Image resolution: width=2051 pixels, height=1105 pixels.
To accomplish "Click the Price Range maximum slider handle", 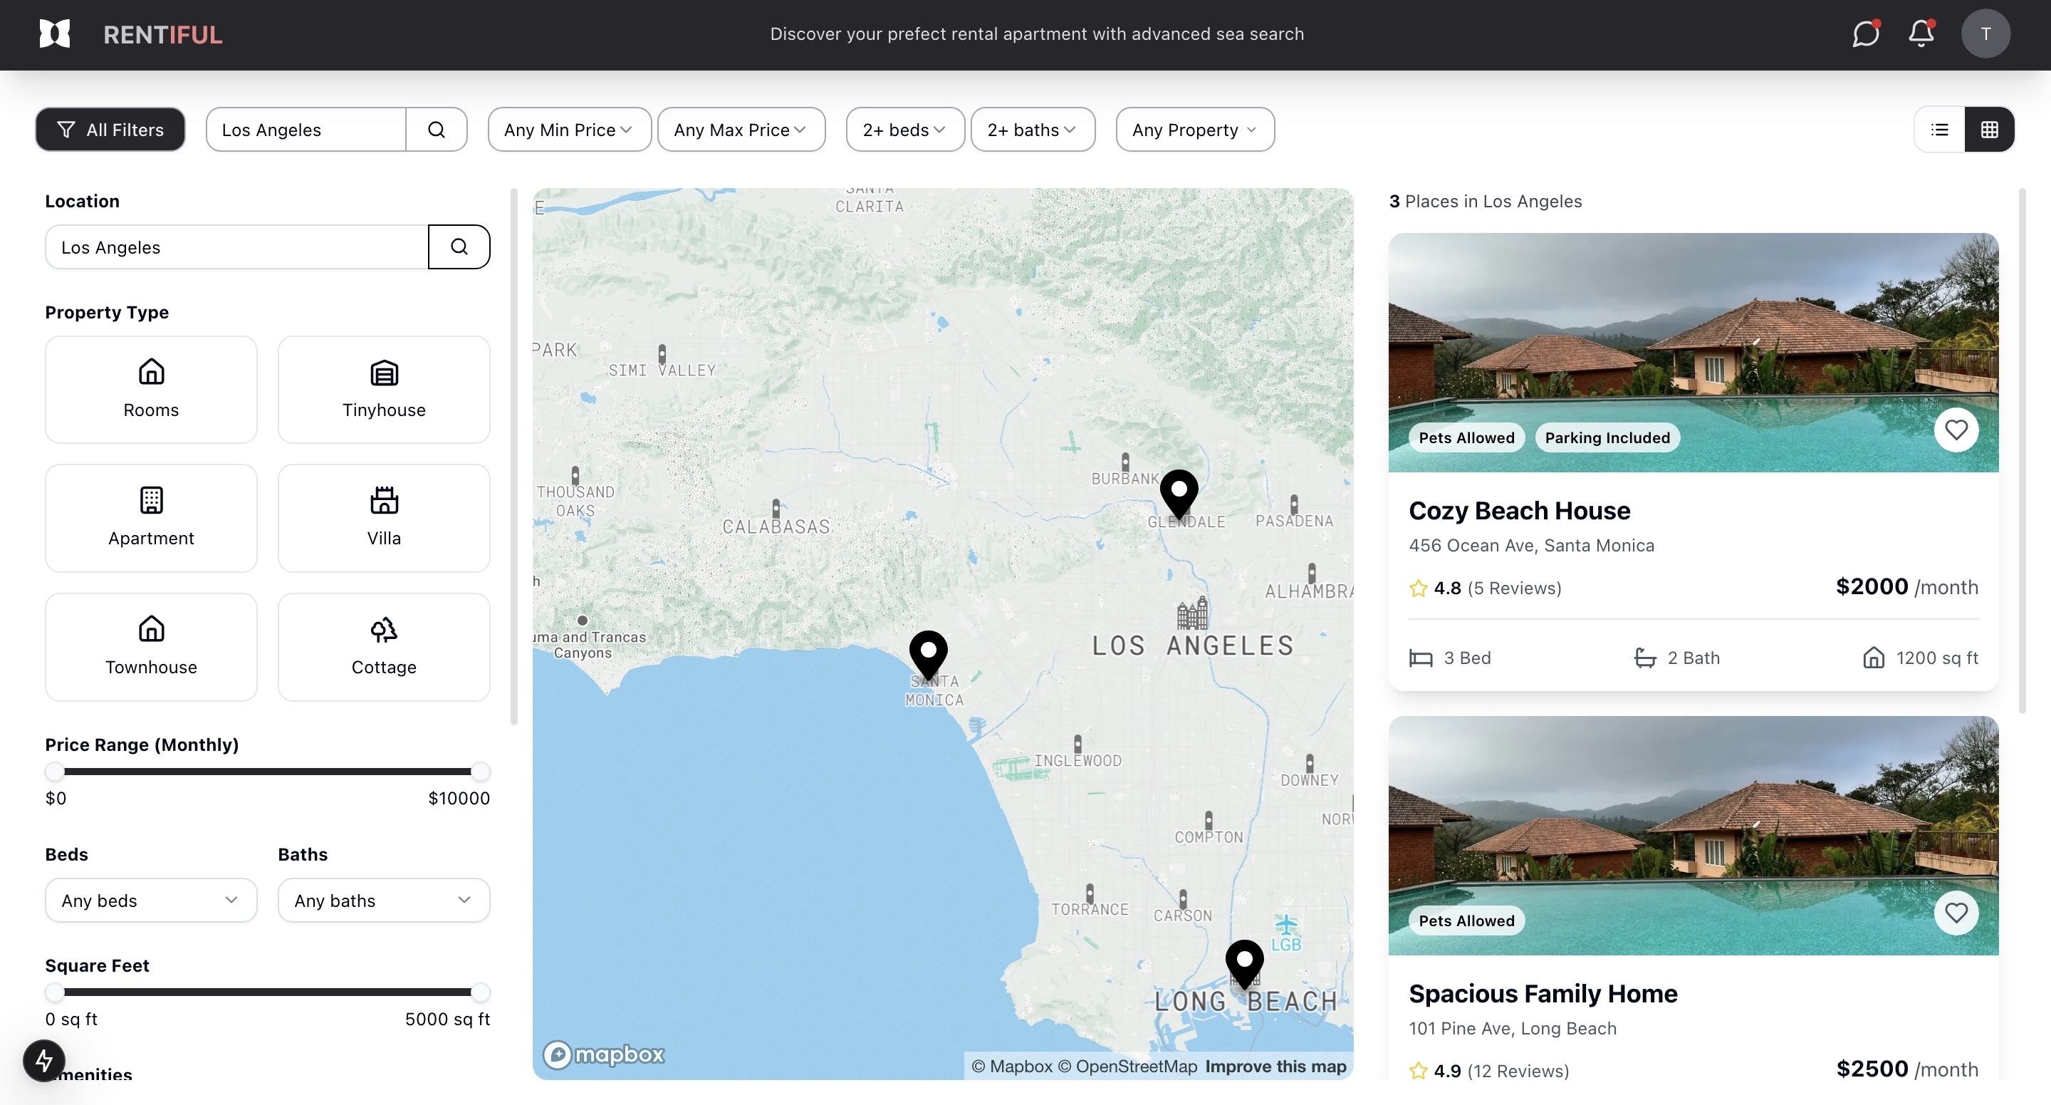I will click(x=480, y=771).
